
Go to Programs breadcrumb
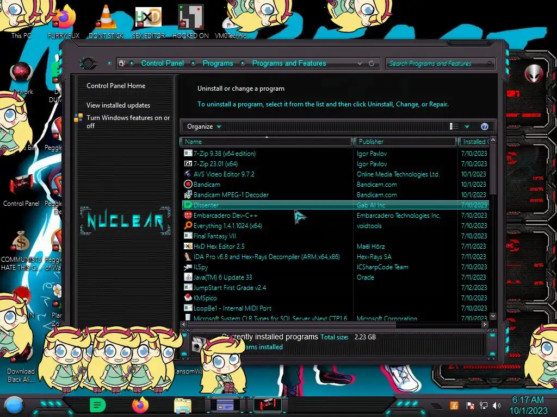218,64
